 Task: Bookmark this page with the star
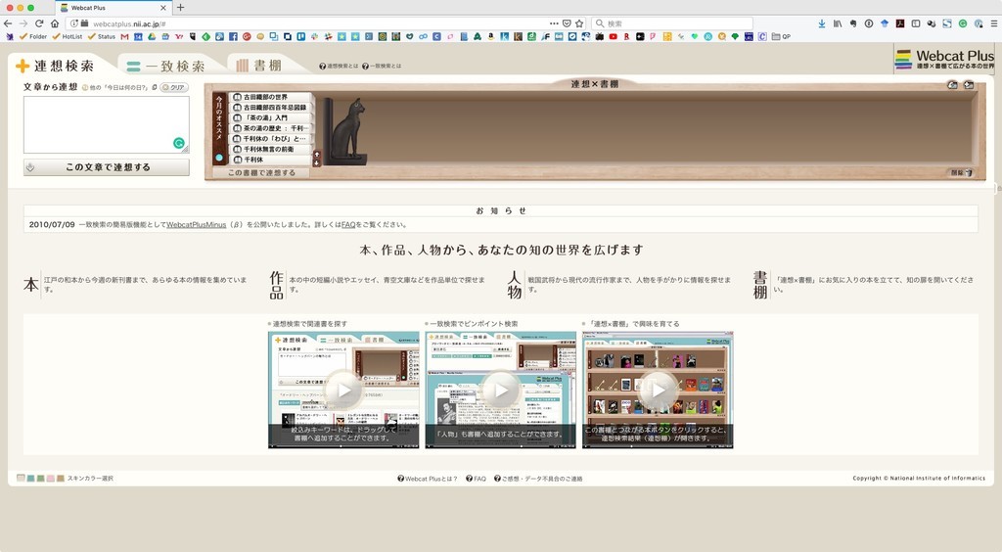coord(579,23)
